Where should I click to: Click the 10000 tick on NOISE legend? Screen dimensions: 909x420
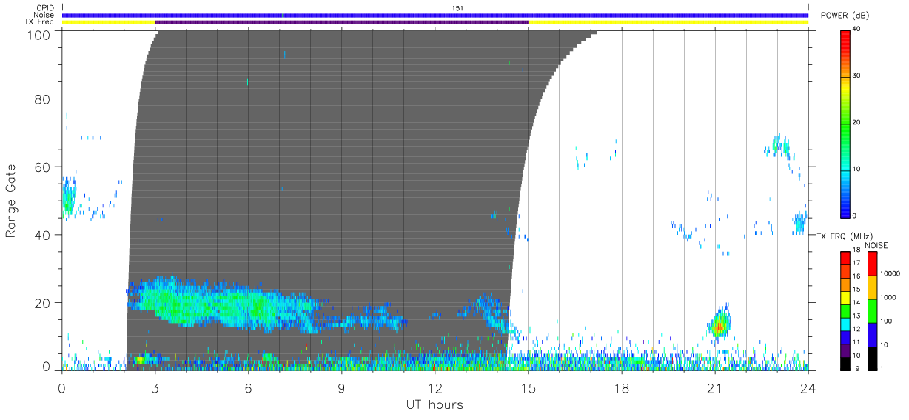890,273
